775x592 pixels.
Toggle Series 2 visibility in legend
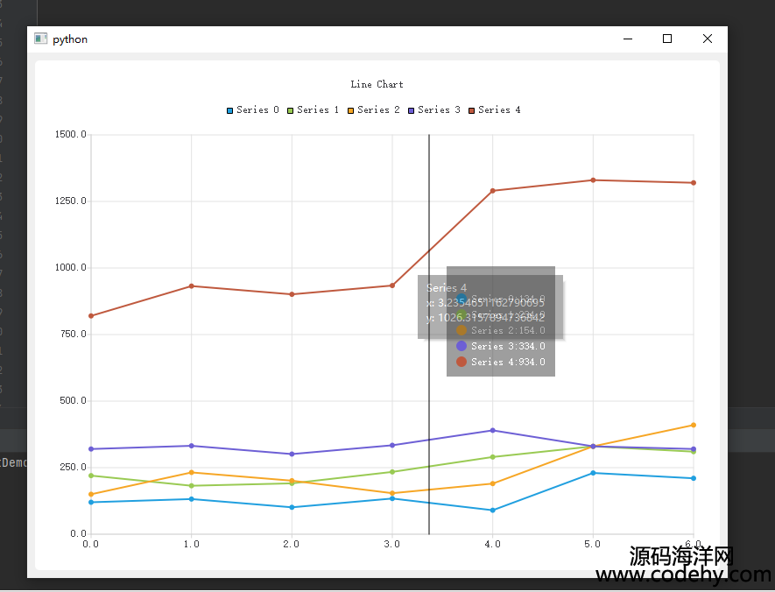click(x=378, y=110)
